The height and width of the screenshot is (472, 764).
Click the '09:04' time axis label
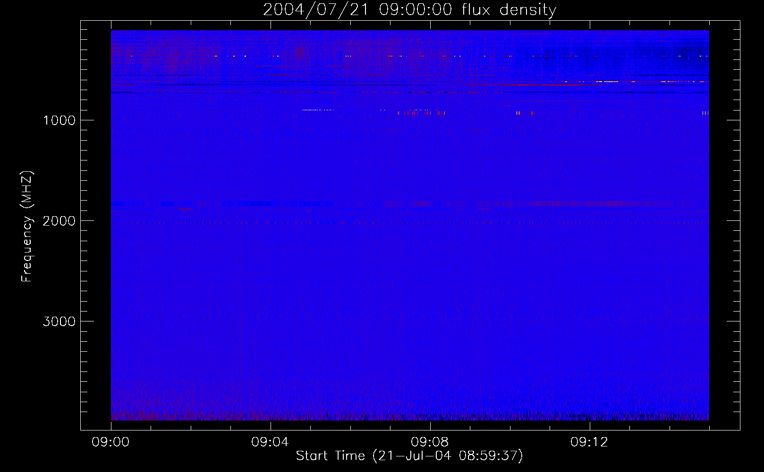coord(271,442)
